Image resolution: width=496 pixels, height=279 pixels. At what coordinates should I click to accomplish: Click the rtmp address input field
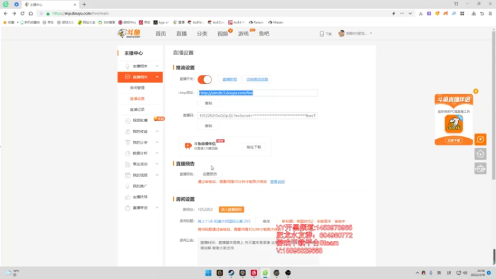(257, 92)
